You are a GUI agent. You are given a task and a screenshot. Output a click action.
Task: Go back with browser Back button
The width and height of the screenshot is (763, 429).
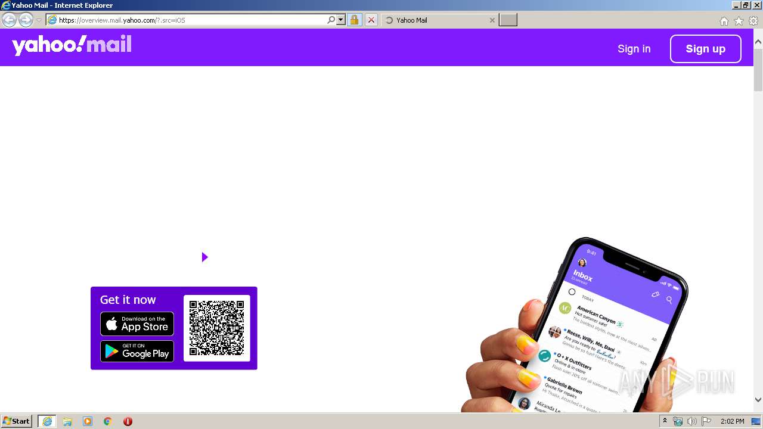point(9,20)
